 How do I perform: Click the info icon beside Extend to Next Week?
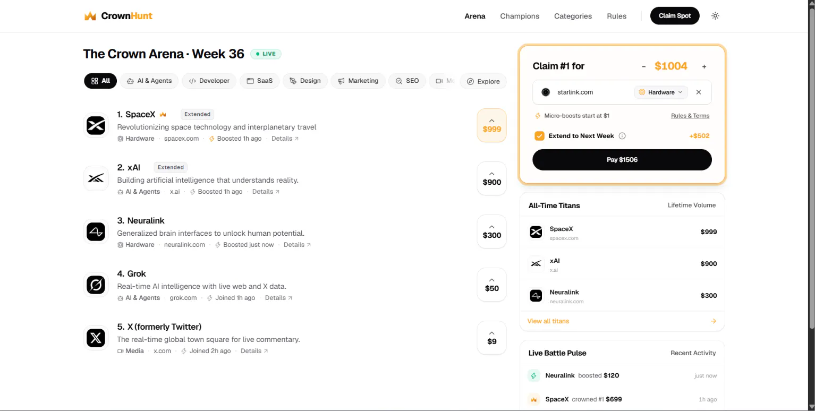click(622, 136)
